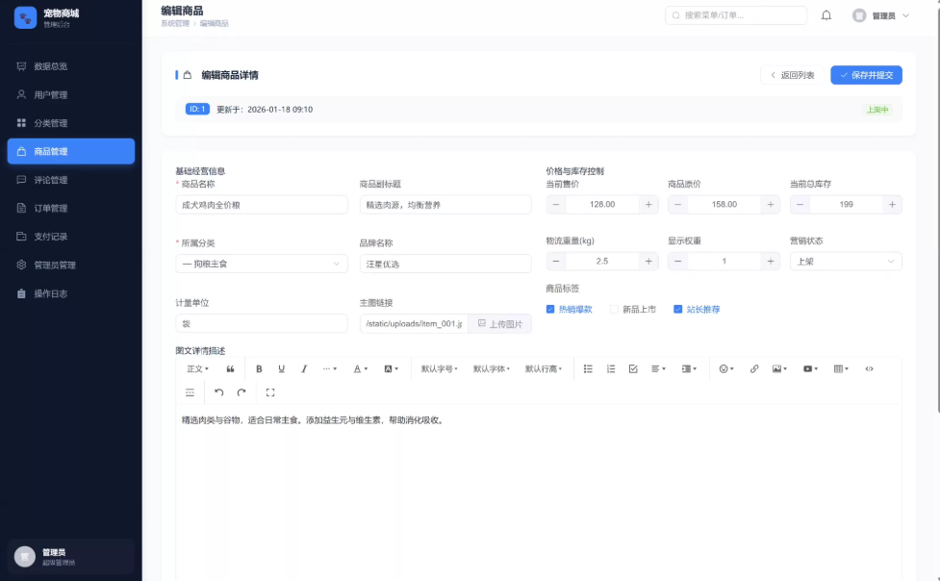Open 操作日志 in the sidebar
The height and width of the screenshot is (581, 940).
coord(71,293)
